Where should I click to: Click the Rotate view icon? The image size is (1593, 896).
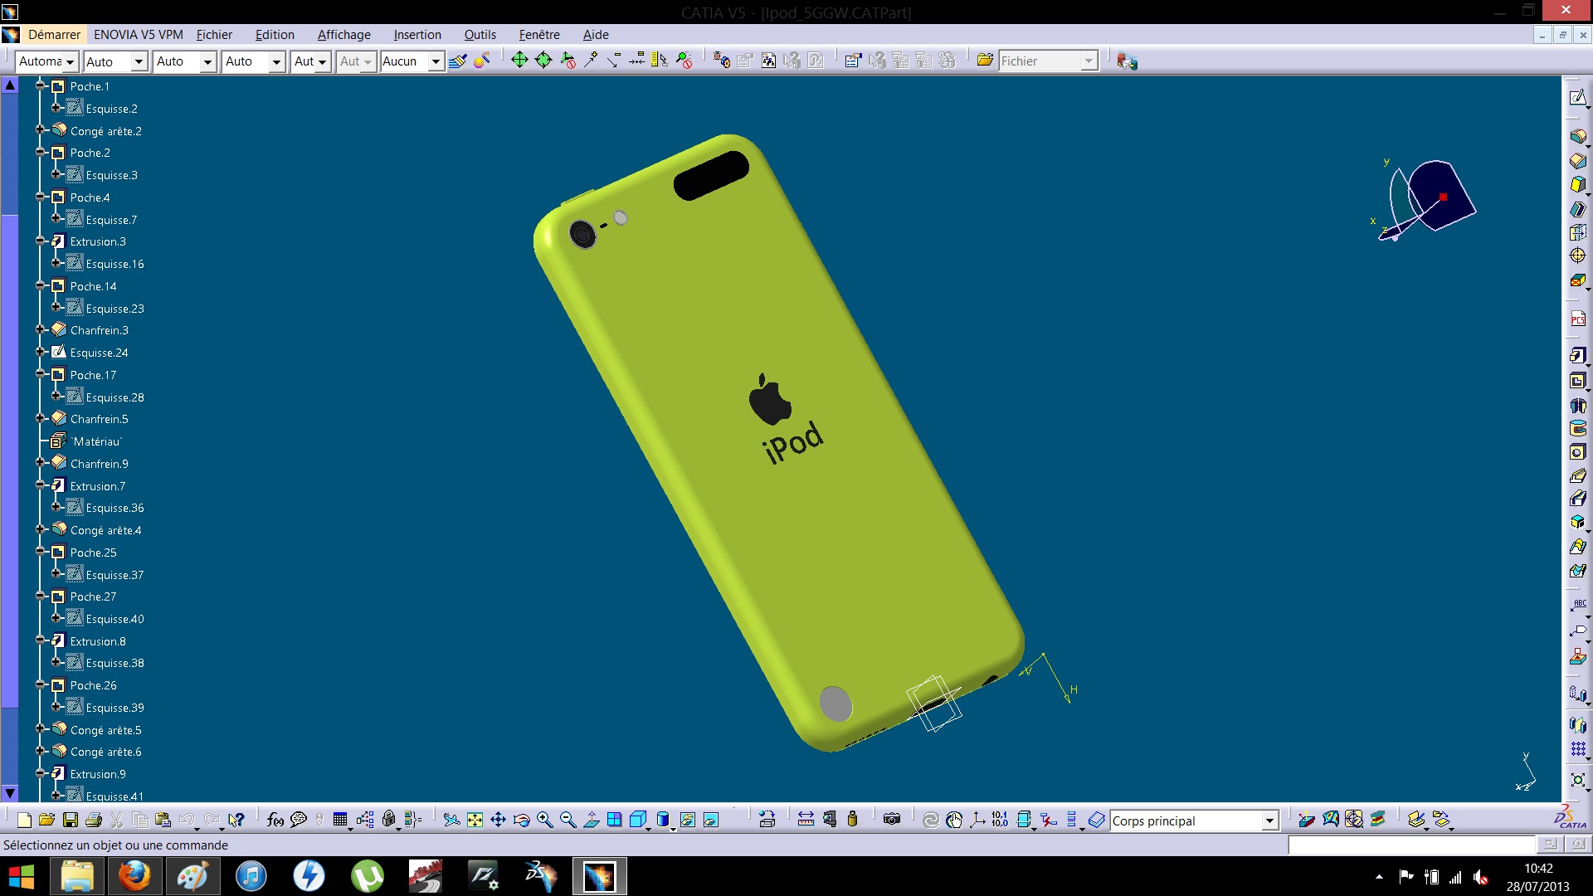(x=521, y=821)
